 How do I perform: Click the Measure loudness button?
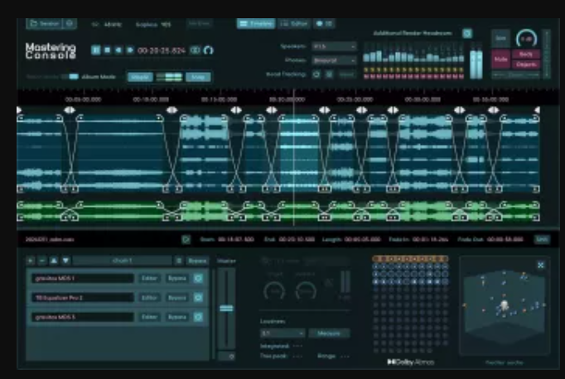click(329, 333)
